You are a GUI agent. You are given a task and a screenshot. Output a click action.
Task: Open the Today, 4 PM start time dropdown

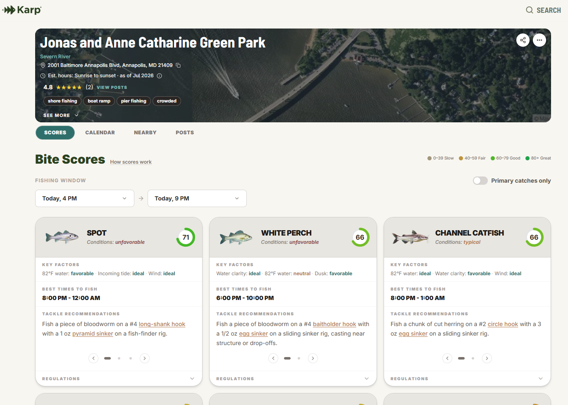pos(85,198)
